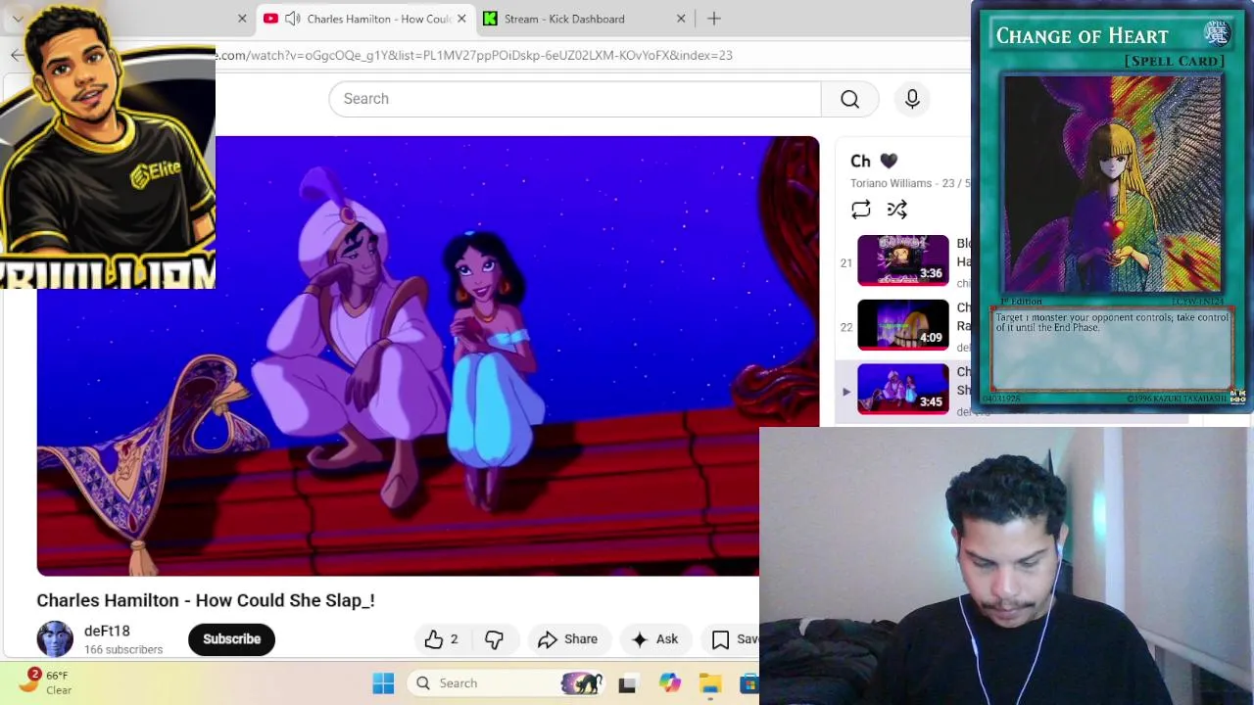Mute the tab via speaker icon
This screenshot has height=705, width=1254.
[x=292, y=19]
